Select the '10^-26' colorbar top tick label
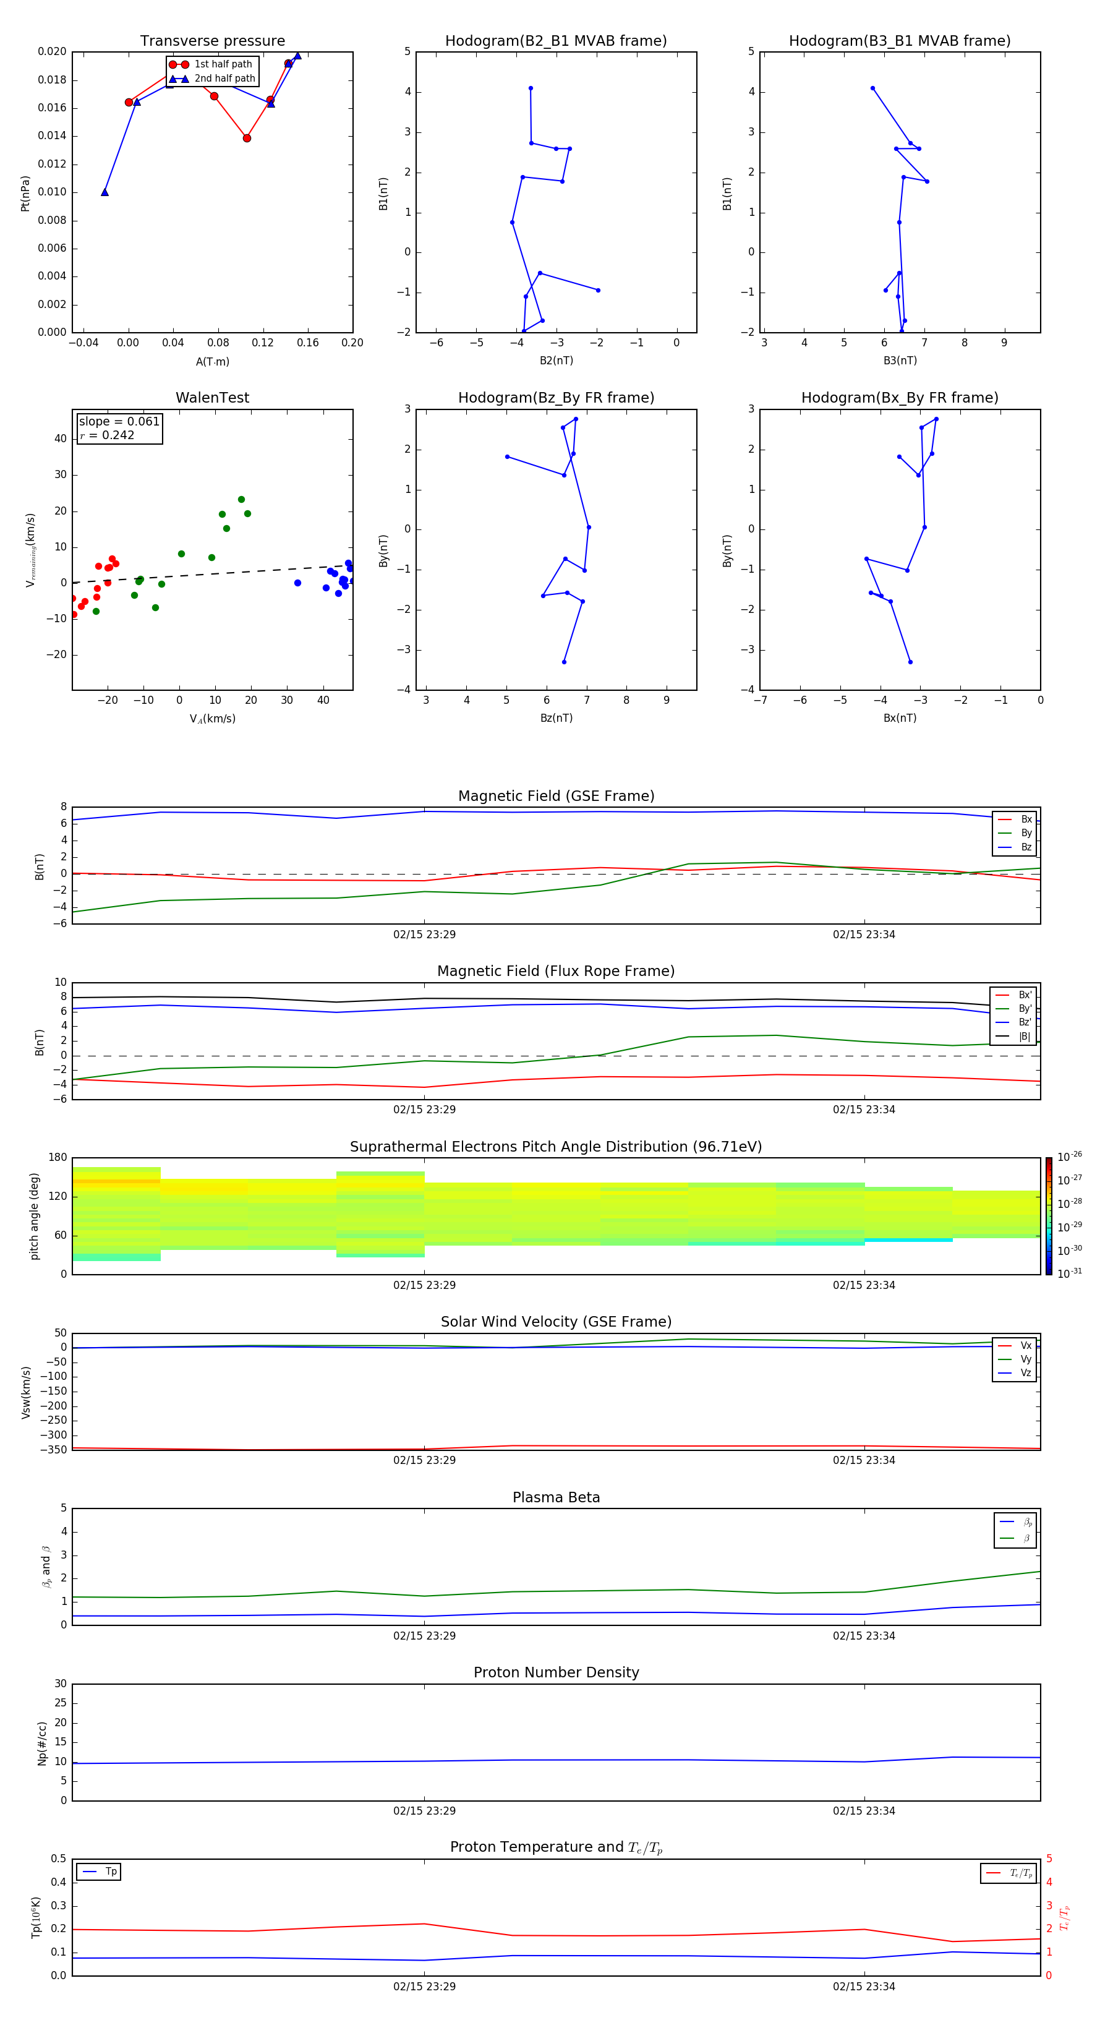The width and height of the screenshot is (1113, 2041). pyautogui.click(x=1070, y=1158)
